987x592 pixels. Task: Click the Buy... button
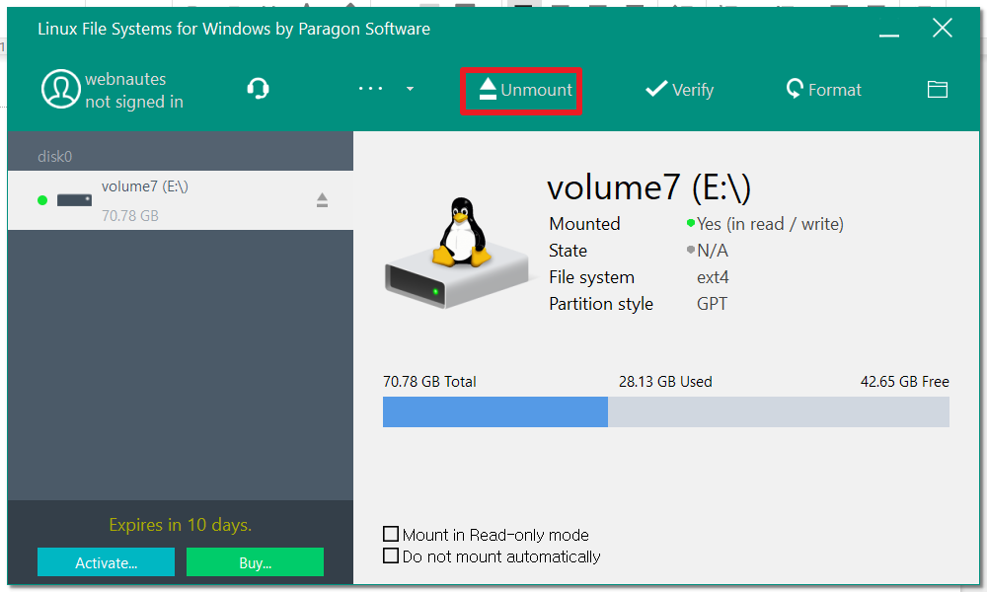(x=255, y=562)
